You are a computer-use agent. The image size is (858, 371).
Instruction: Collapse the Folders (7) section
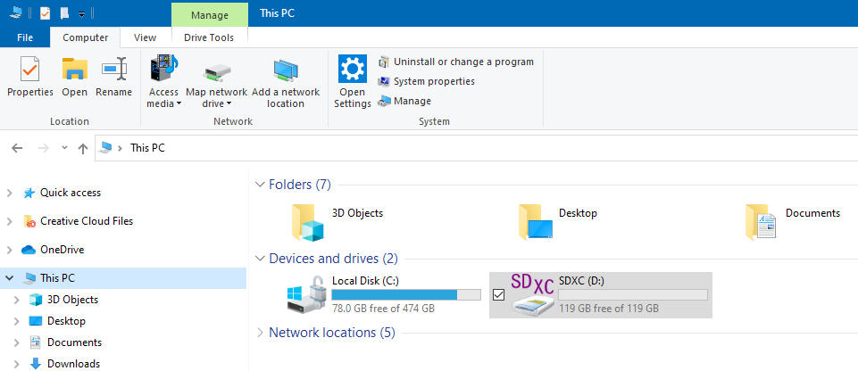261,185
